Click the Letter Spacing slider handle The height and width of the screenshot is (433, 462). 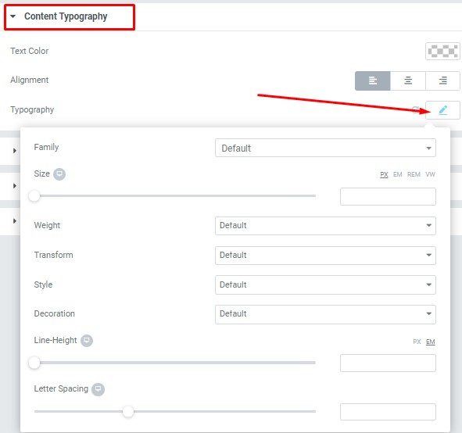[128, 411]
